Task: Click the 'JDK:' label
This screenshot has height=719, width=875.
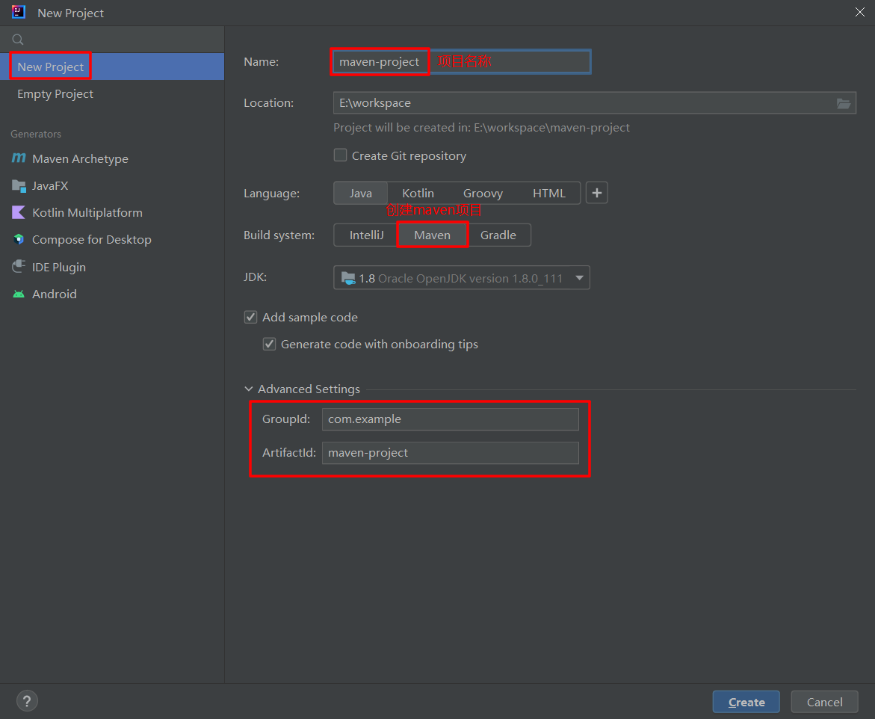Action: (255, 277)
